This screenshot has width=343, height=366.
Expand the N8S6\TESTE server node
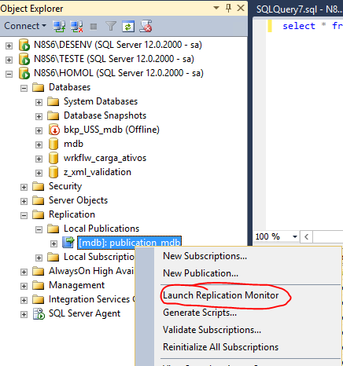[x=9, y=60]
